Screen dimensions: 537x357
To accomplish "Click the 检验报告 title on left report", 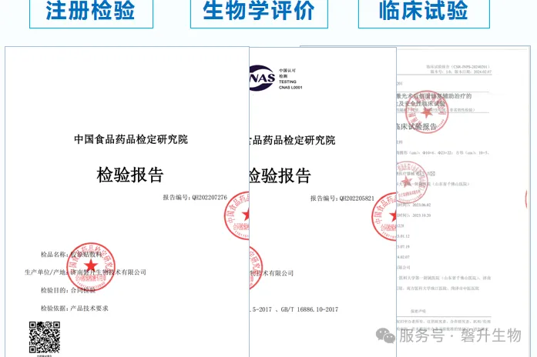I will (130, 175).
